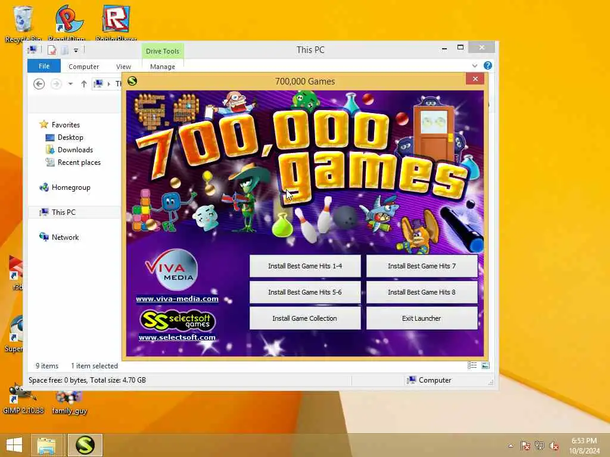
Task: Click Properties icon in quick access toolbar
Action: (x=51, y=50)
